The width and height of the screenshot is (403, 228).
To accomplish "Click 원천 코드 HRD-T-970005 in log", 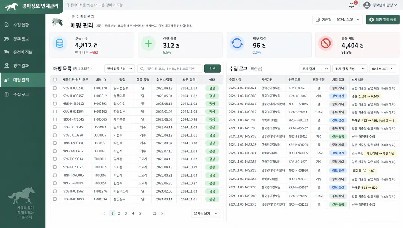I will coord(298,153).
